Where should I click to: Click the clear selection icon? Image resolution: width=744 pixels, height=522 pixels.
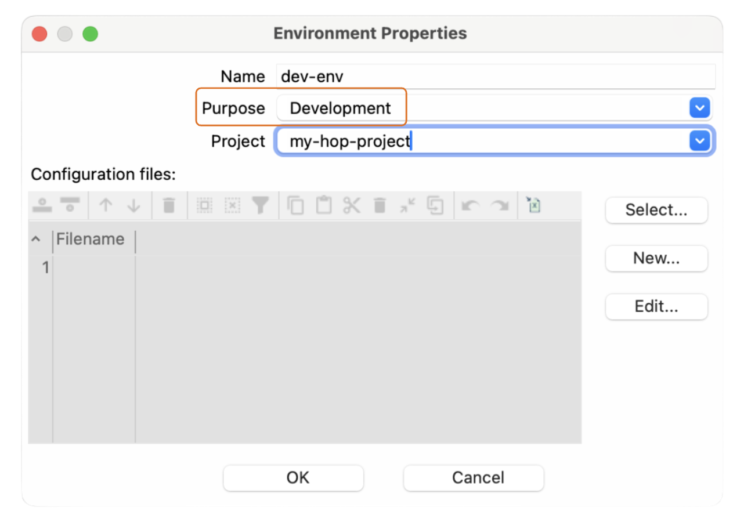click(232, 205)
